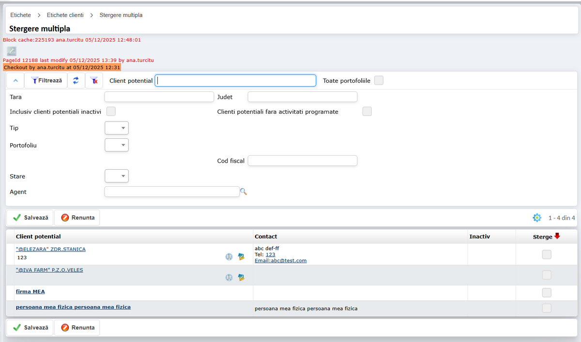
Task: Enable the Toate portofoliile checkbox
Action: 379,80
